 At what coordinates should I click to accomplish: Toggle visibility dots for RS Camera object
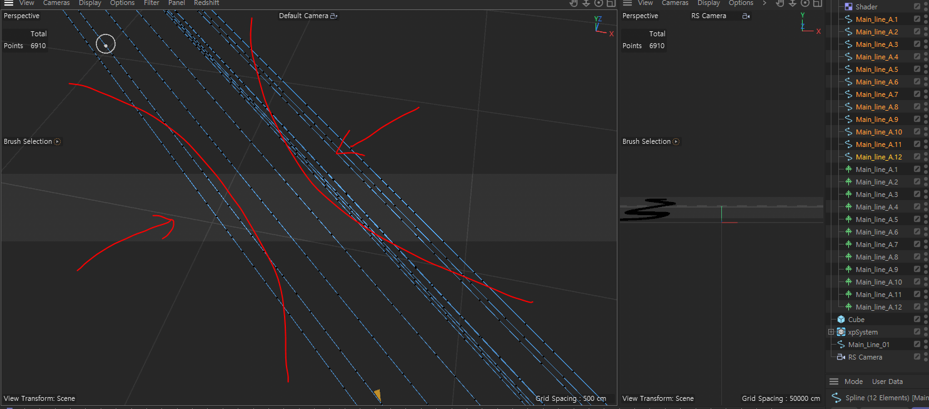926,357
